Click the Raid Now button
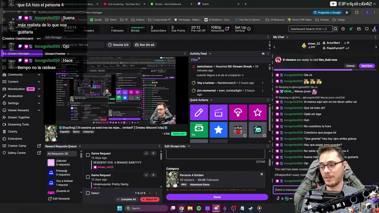This screenshot has width=379, height=213. [367, 66]
